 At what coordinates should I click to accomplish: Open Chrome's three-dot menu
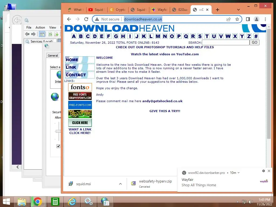point(265,19)
